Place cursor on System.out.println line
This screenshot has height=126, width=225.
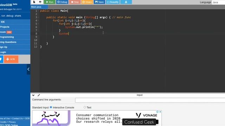click(x=84, y=27)
